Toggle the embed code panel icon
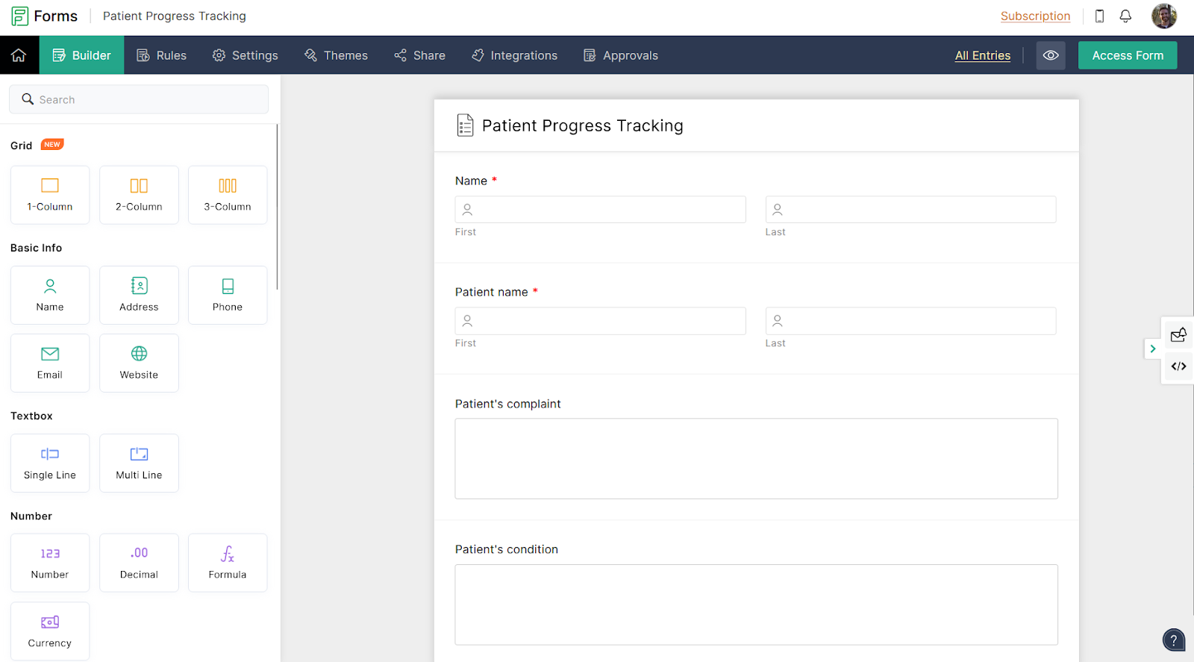 coord(1178,366)
